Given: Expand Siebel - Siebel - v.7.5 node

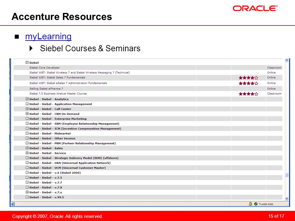Looking at the screenshot, I should (x=27, y=177).
